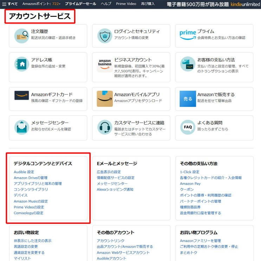Click アプリライブラリと端末の管理 link

pos(38,184)
